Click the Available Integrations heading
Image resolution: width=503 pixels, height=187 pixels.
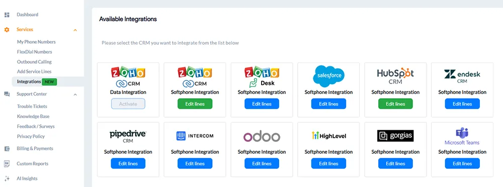click(x=128, y=19)
